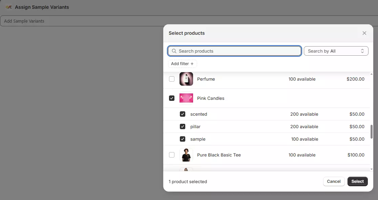Click the magnifier icon in search field
Screen dimensions: 378x200
[174, 51]
